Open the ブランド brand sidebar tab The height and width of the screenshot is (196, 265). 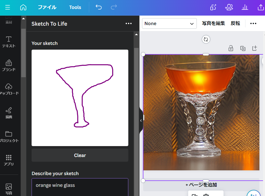coord(9,66)
